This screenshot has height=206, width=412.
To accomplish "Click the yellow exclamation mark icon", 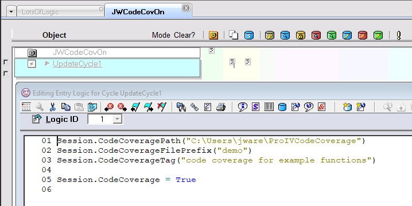I will click(399, 35).
